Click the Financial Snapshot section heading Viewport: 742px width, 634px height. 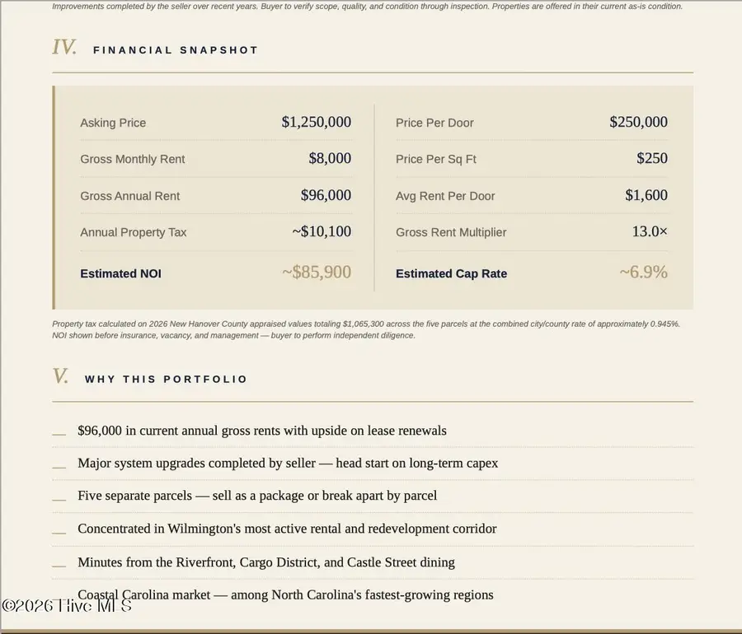pos(176,50)
